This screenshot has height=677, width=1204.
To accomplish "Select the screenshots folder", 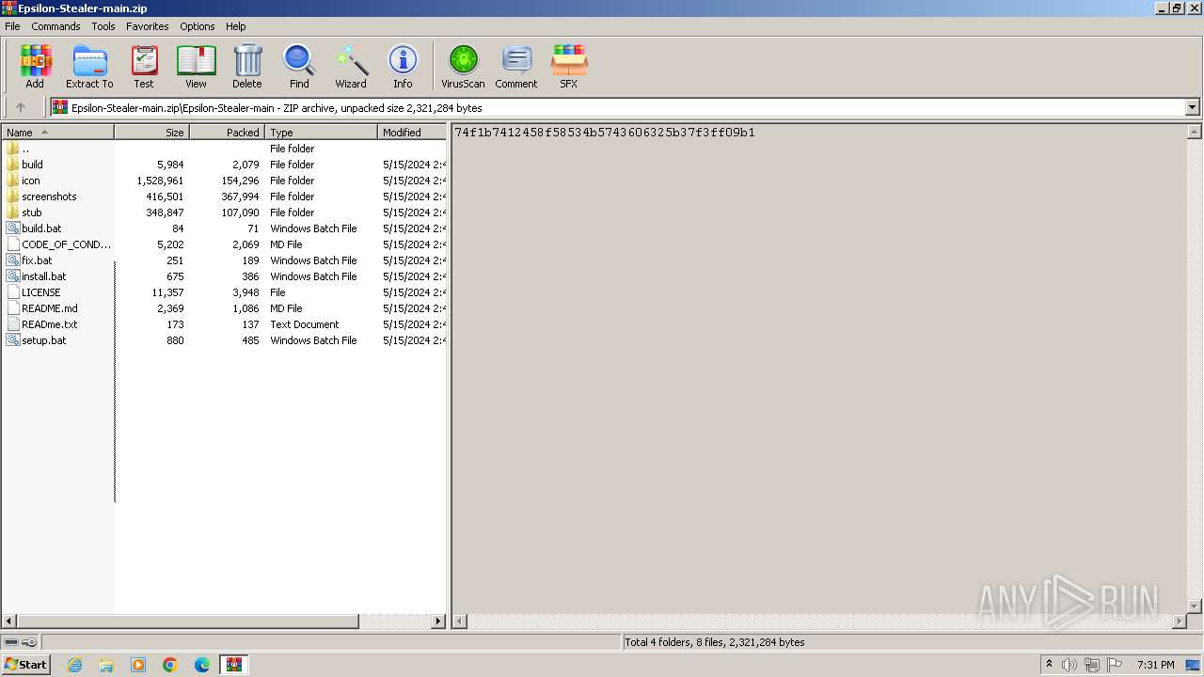I will pyautogui.click(x=49, y=197).
